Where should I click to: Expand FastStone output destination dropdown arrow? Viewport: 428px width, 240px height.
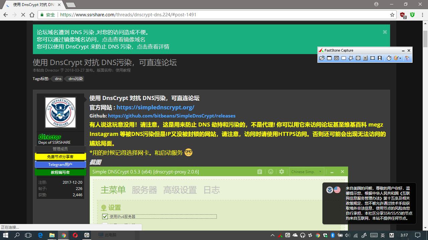tap(400, 58)
